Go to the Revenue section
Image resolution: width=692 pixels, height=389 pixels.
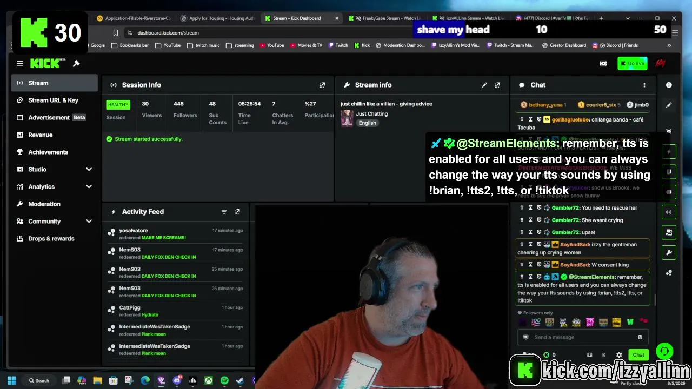[54, 135]
